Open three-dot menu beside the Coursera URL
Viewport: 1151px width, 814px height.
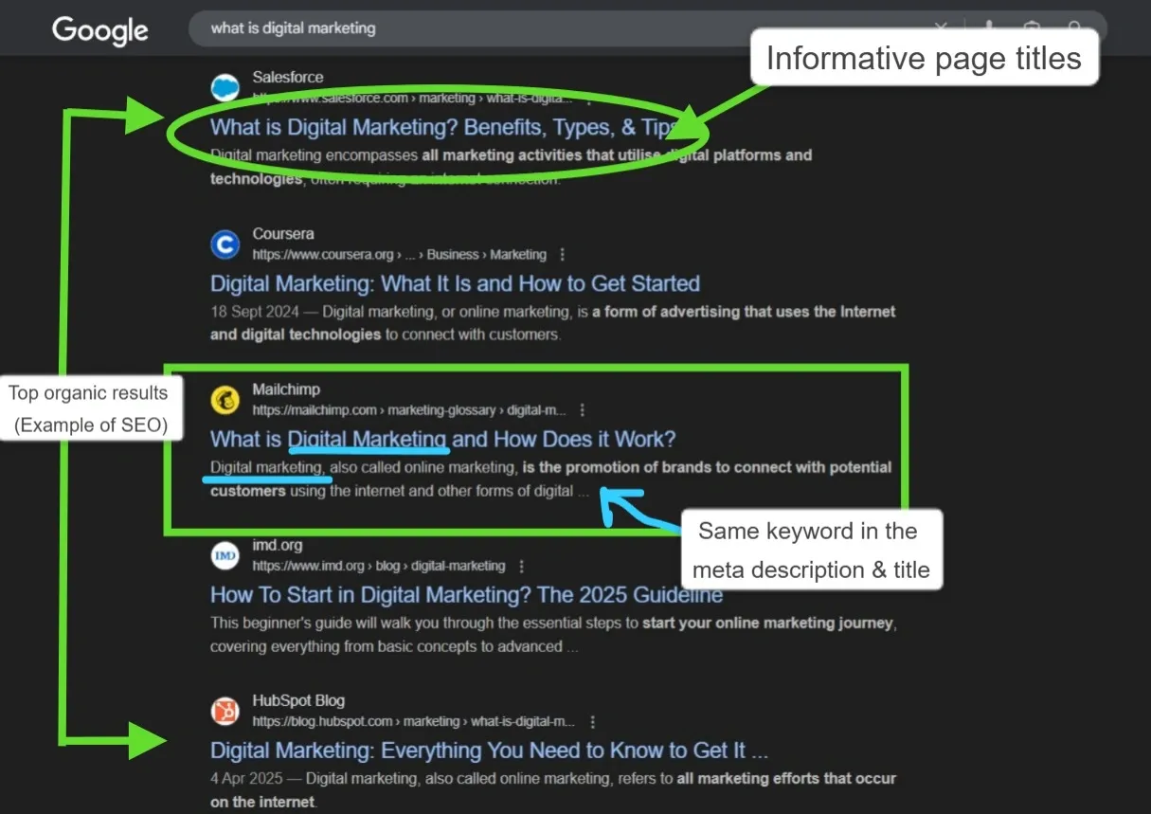click(564, 255)
